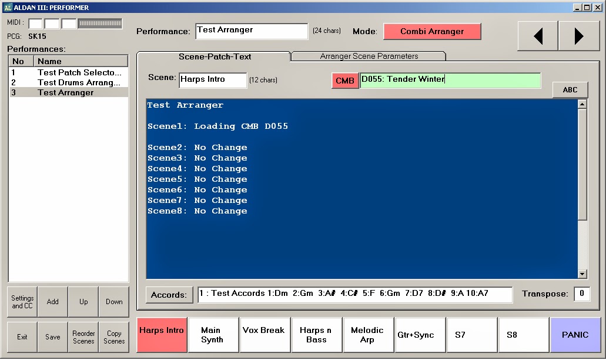
Task: Click the Accords text field
Action: coord(355,295)
